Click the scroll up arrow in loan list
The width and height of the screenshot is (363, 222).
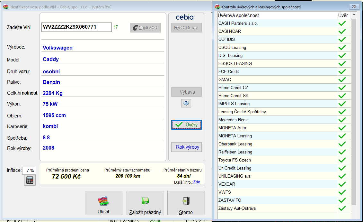coord(354,15)
